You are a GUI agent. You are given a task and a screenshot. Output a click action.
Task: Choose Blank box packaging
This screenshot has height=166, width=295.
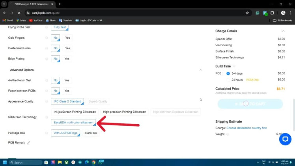click(91, 133)
